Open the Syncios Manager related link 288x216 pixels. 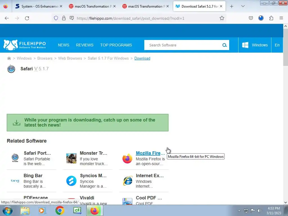(93, 176)
